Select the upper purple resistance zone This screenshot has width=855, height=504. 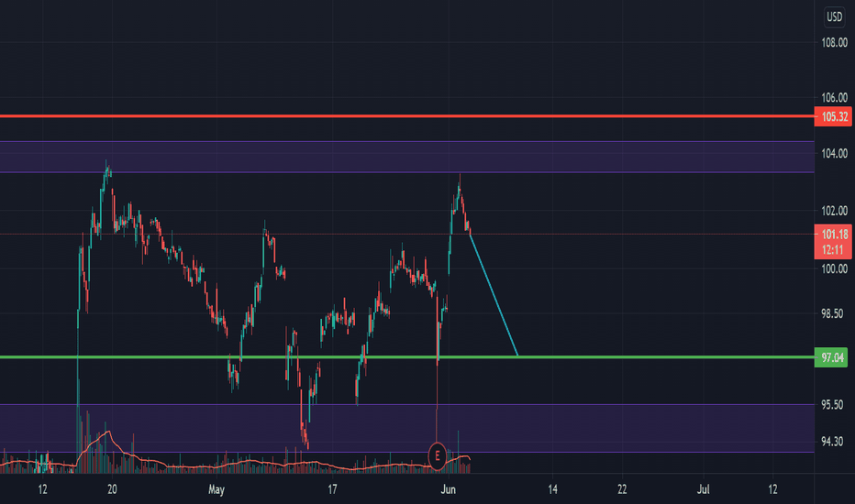pyautogui.click(x=406, y=157)
